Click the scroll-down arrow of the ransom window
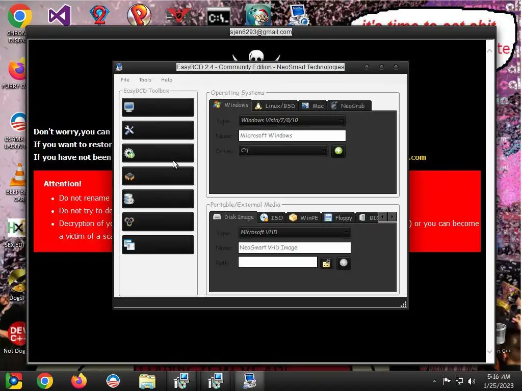 [x=489, y=351]
